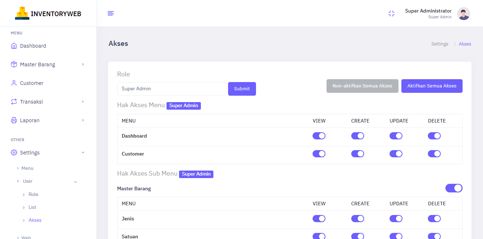Toggle the Master Barang sub menu switch
The height and width of the screenshot is (239, 483).
[454, 188]
